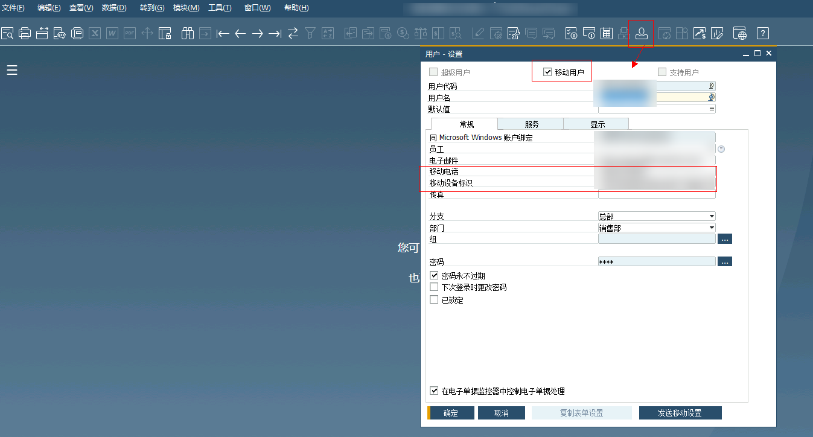813x437 pixels.
Task: Export to PDF toolbar icon
Action: pos(130,33)
